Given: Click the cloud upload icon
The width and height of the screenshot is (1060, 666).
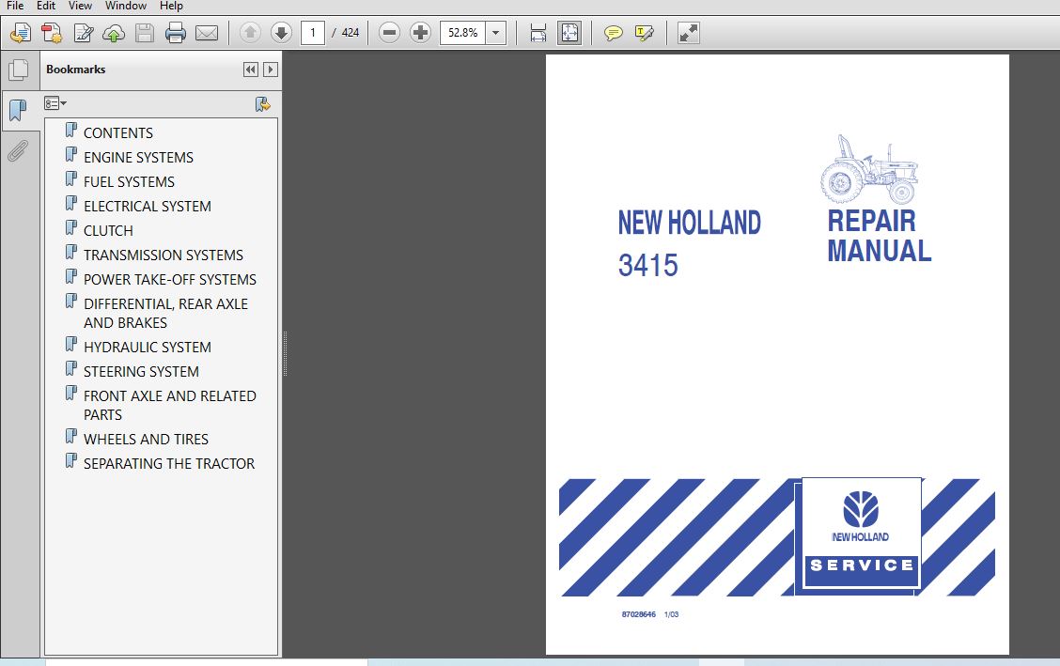Looking at the screenshot, I should click(x=114, y=33).
